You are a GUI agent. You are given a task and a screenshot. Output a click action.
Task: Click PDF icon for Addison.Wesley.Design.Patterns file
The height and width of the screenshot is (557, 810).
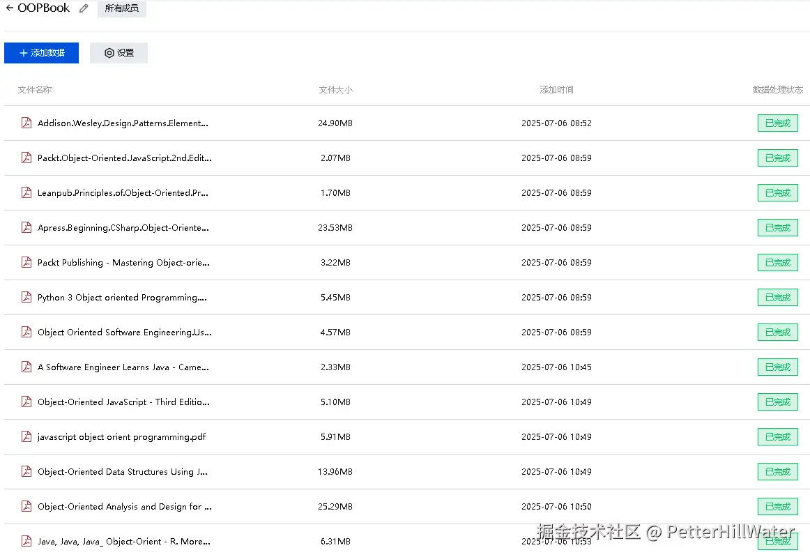click(x=26, y=123)
